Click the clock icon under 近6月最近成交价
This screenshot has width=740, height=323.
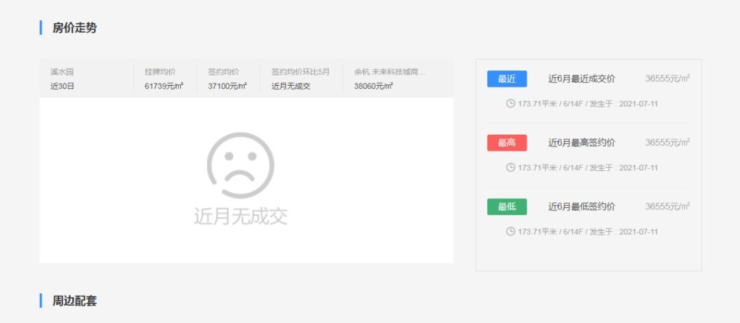pos(510,103)
